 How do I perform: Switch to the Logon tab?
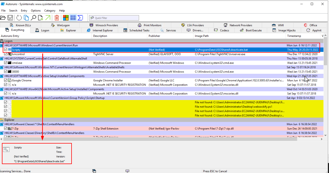click(43, 30)
